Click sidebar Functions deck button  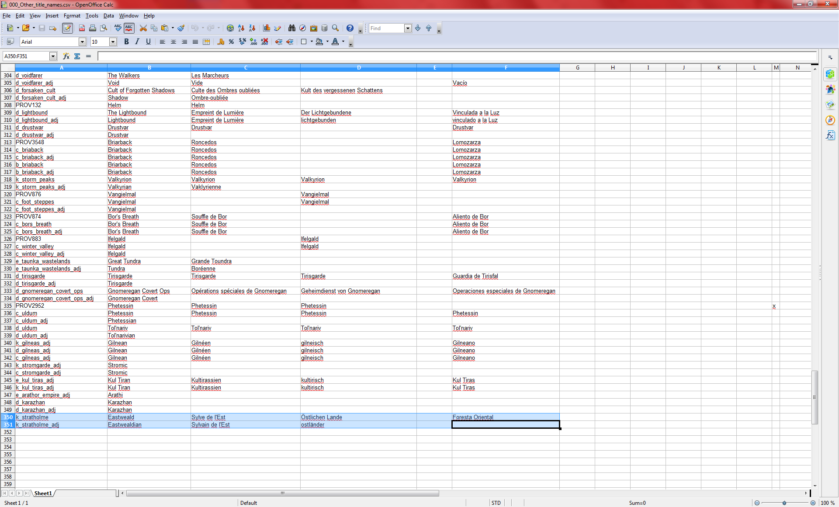tap(830, 135)
